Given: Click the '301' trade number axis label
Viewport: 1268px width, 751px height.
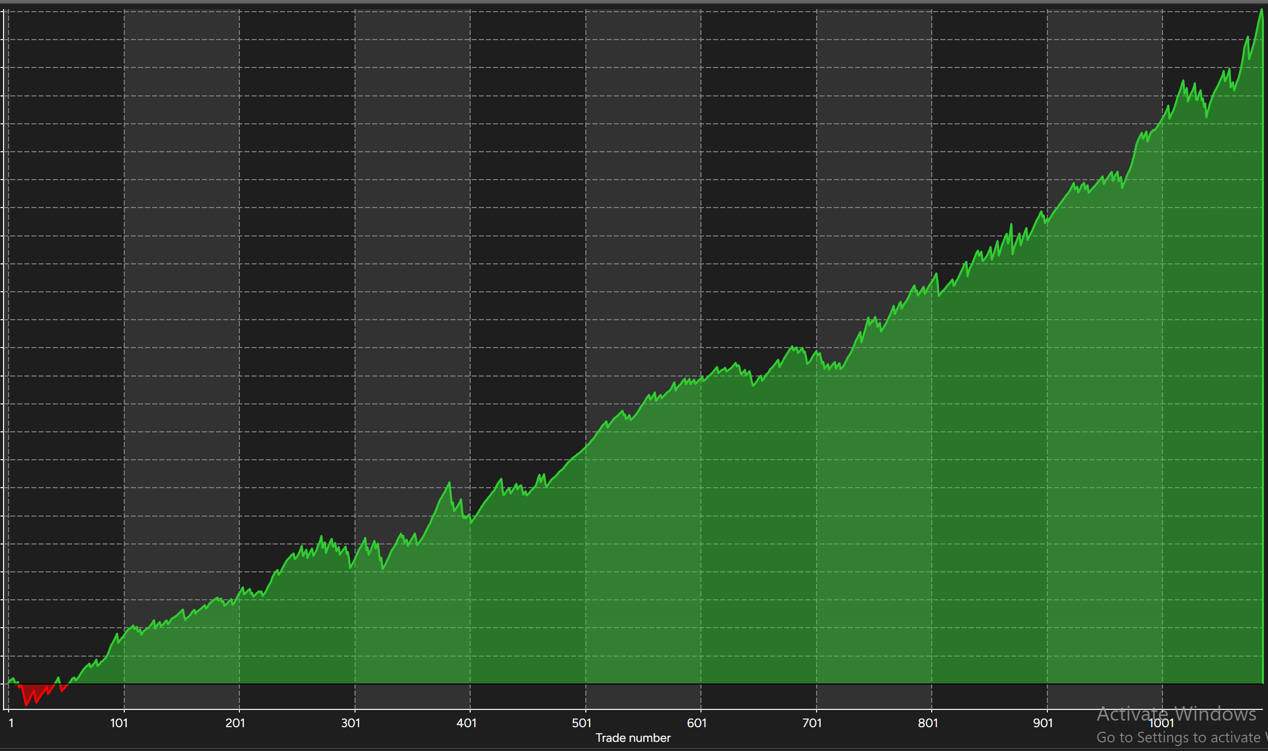Looking at the screenshot, I should click(x=350, y=723).
